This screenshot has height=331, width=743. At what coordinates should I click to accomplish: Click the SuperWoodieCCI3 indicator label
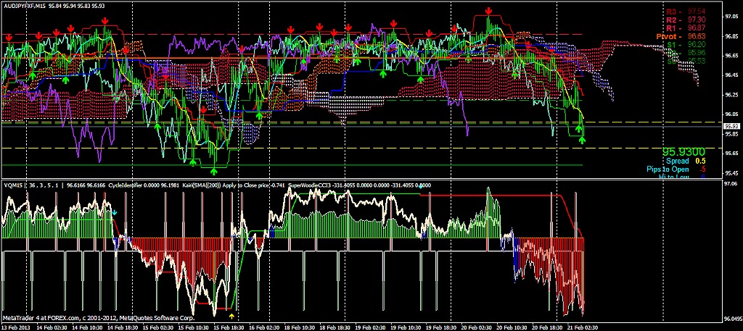[x=310, y=185]
